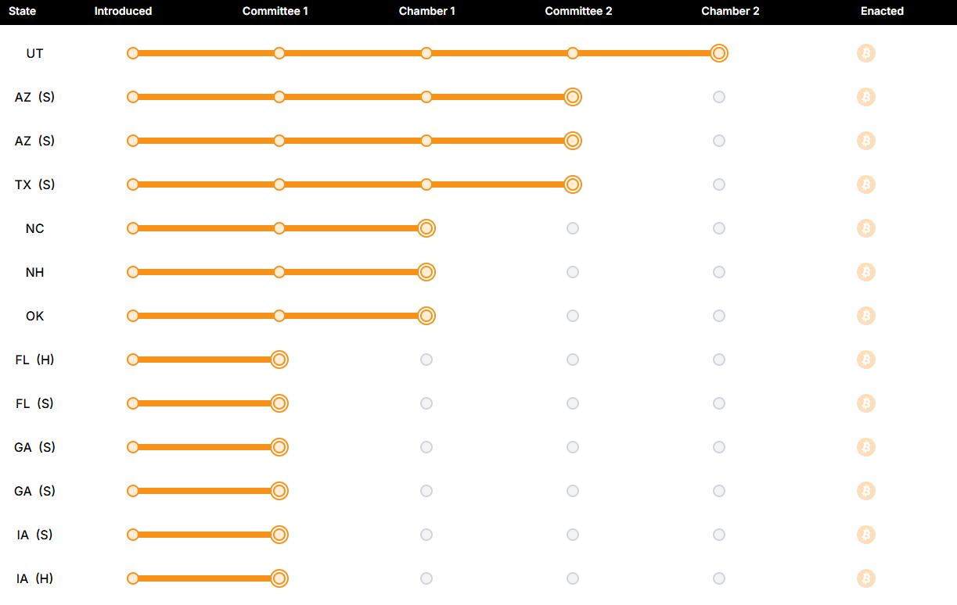Open the FL (H) state label
Image resolution: width=957 pixels, height=605 pixels.
pyautogui.click(x=34, y=360)
